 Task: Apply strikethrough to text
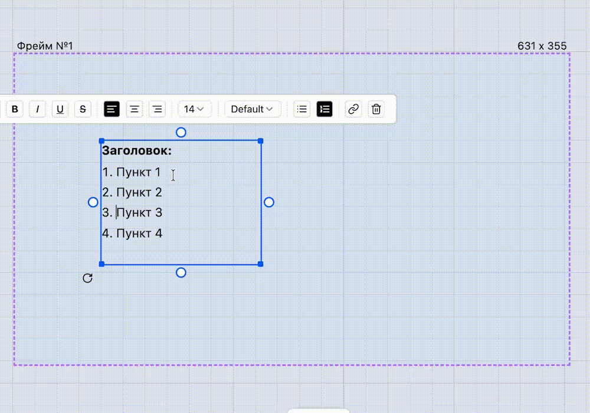[x=83, y=109]
